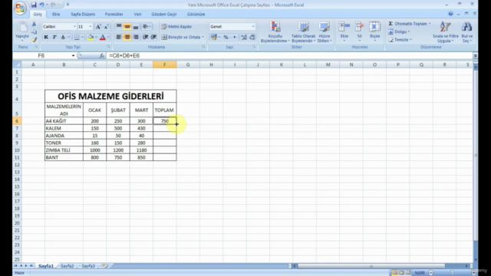
Task: Switch to Normal view in status bar
Action: coord(394,273)
